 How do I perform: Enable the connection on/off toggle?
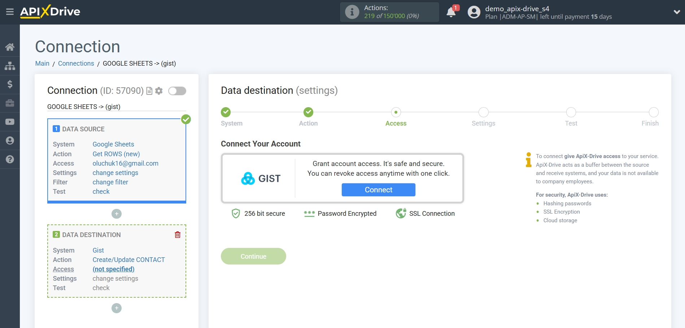(177, 91)
